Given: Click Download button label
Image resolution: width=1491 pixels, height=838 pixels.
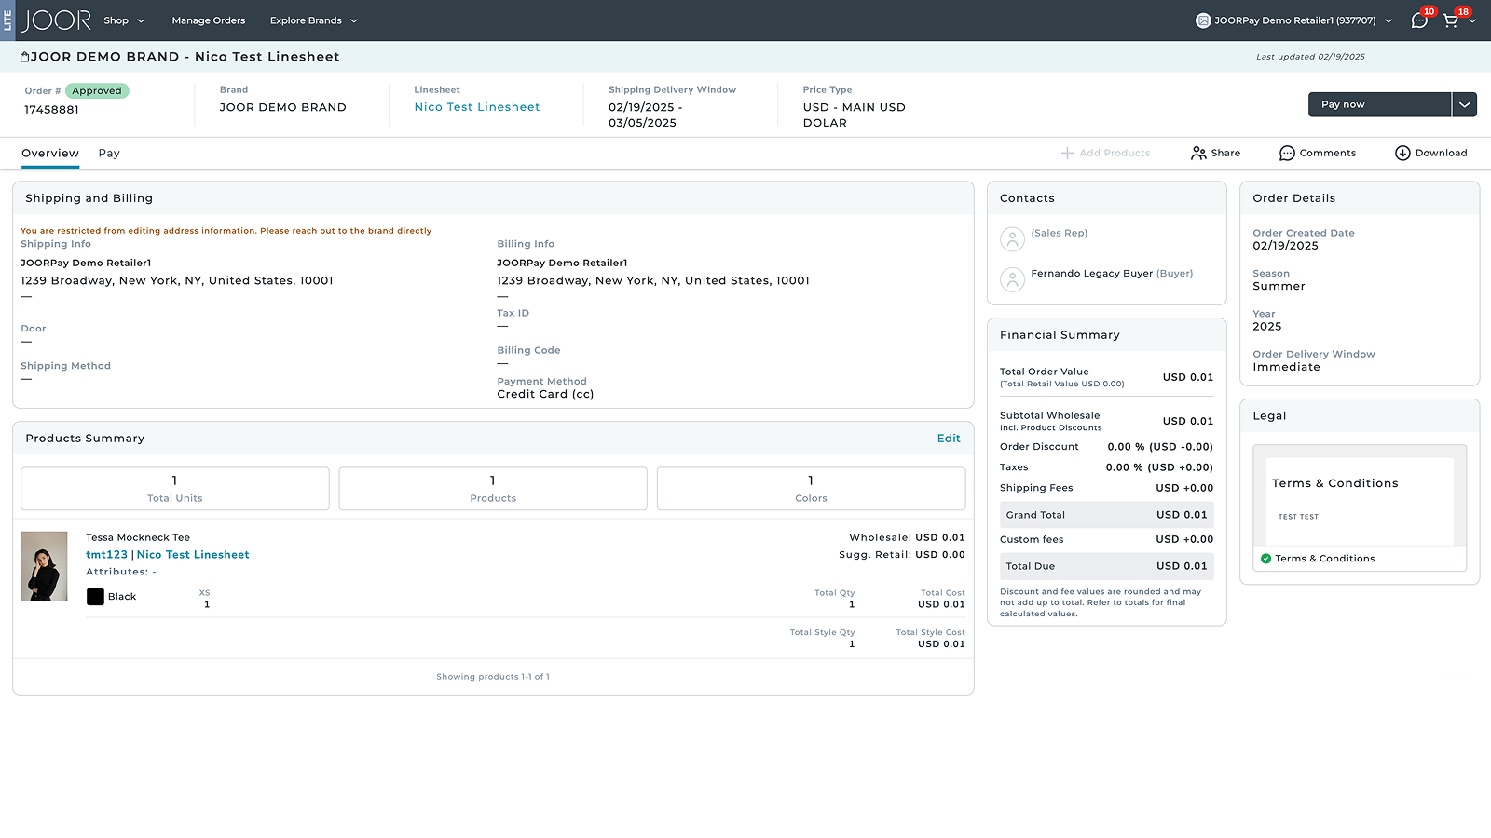Looking at the screenshot, I should click(1441, 153).
